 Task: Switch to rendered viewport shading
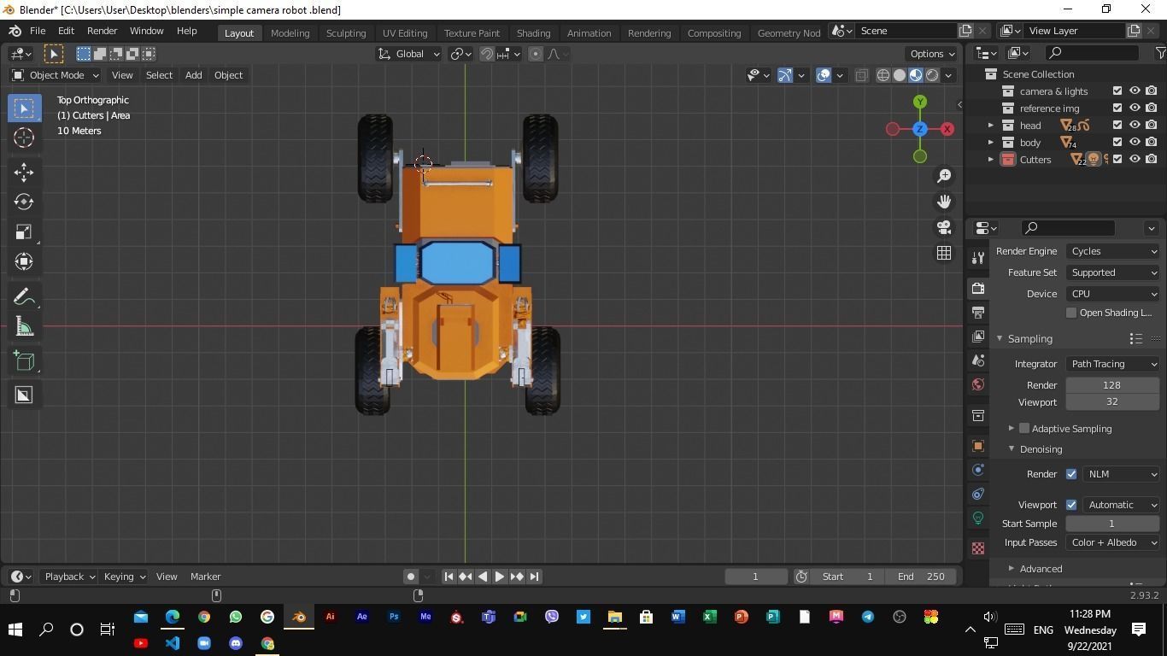[x=932, y=75]
